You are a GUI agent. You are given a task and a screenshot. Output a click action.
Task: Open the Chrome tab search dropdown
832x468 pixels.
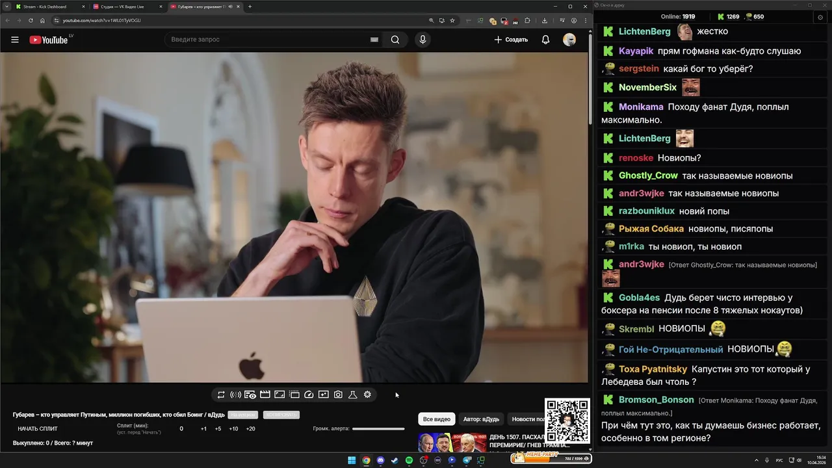click(x=5, y=6)
